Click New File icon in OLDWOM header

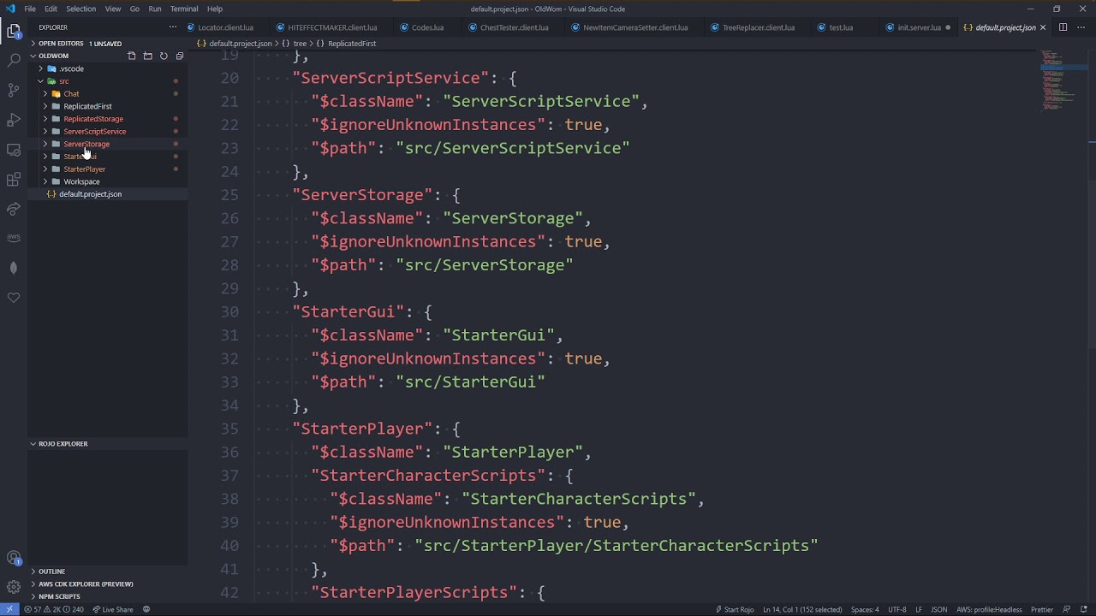pos(132,56)
